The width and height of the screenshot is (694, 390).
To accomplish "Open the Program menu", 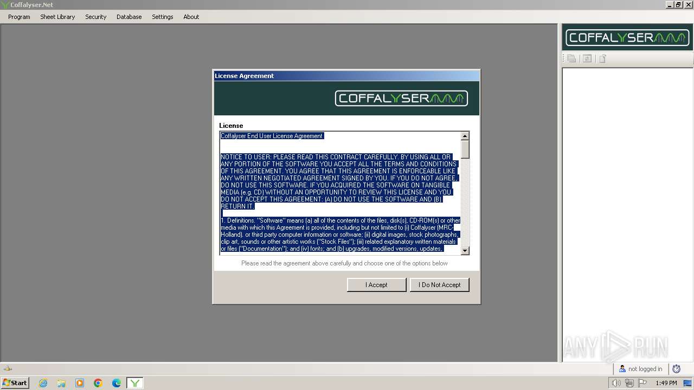I will pyautogui.click(x=19, y=17).
